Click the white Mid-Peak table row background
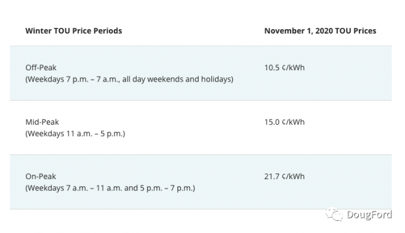This screenshot has height=233, width=405. click(201, 128)
